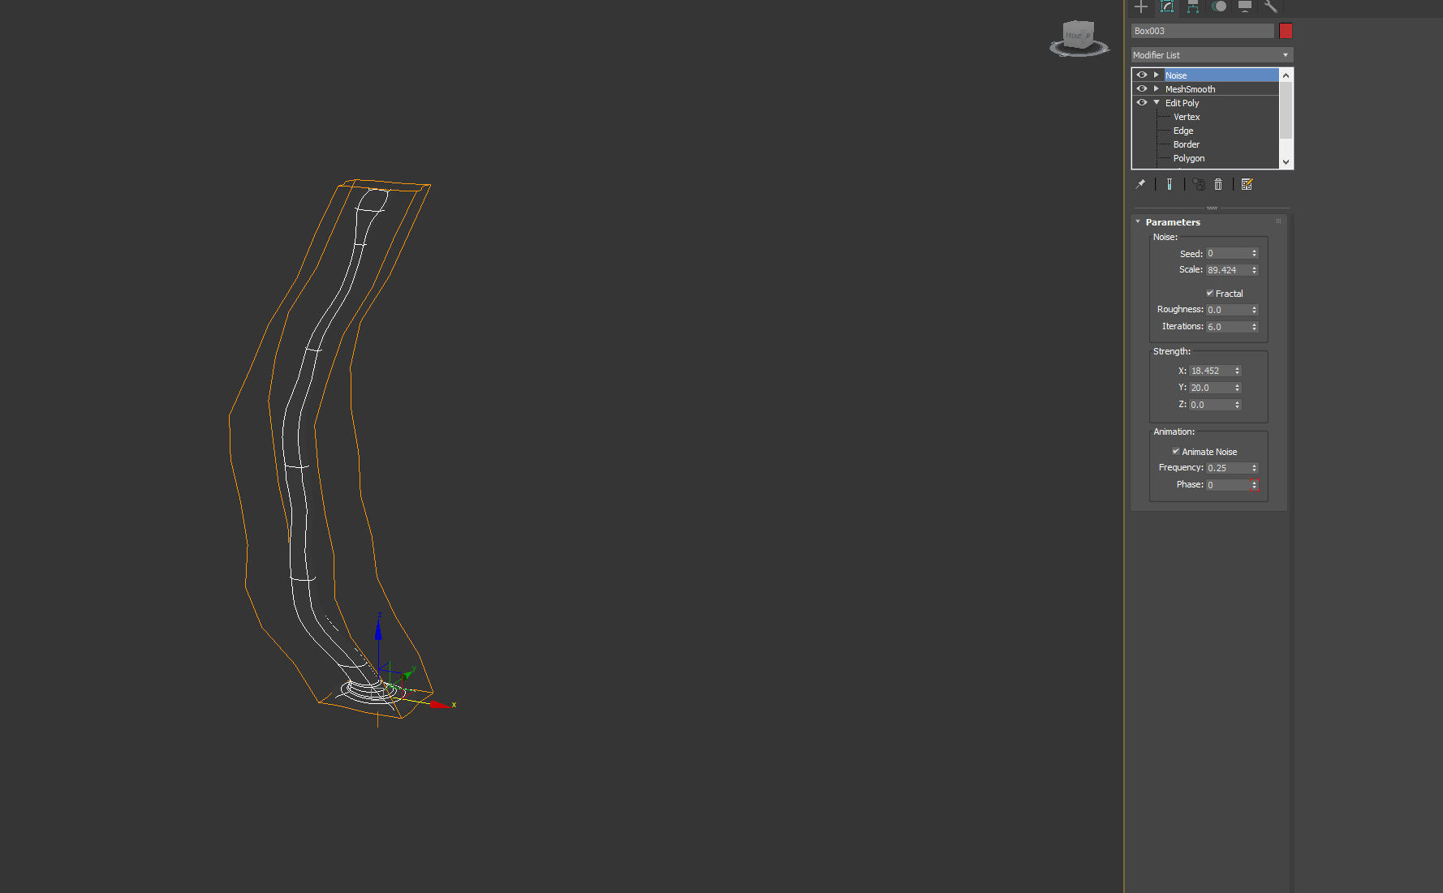
Task: Click the Frequency spinner arrows
Action: coord(1254,468)
